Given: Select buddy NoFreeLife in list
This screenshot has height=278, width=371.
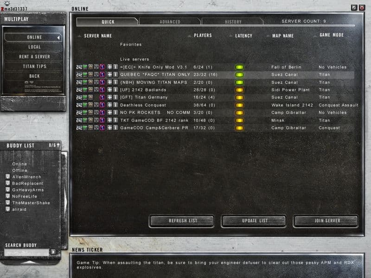Looking at the screenshot, I should point(25,196).
